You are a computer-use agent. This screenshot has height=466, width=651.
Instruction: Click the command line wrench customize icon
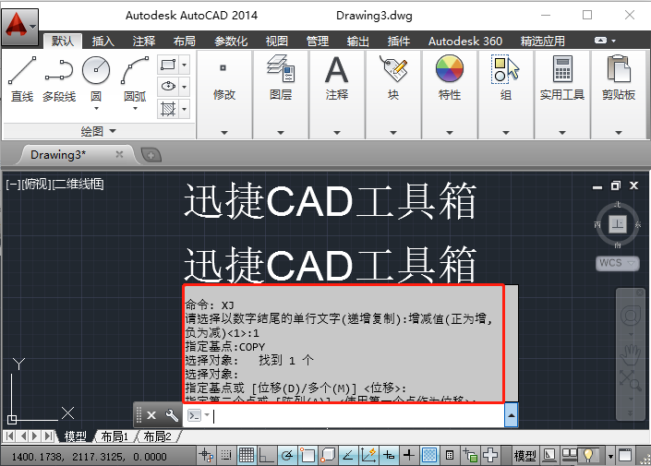(x=172, y=415)
